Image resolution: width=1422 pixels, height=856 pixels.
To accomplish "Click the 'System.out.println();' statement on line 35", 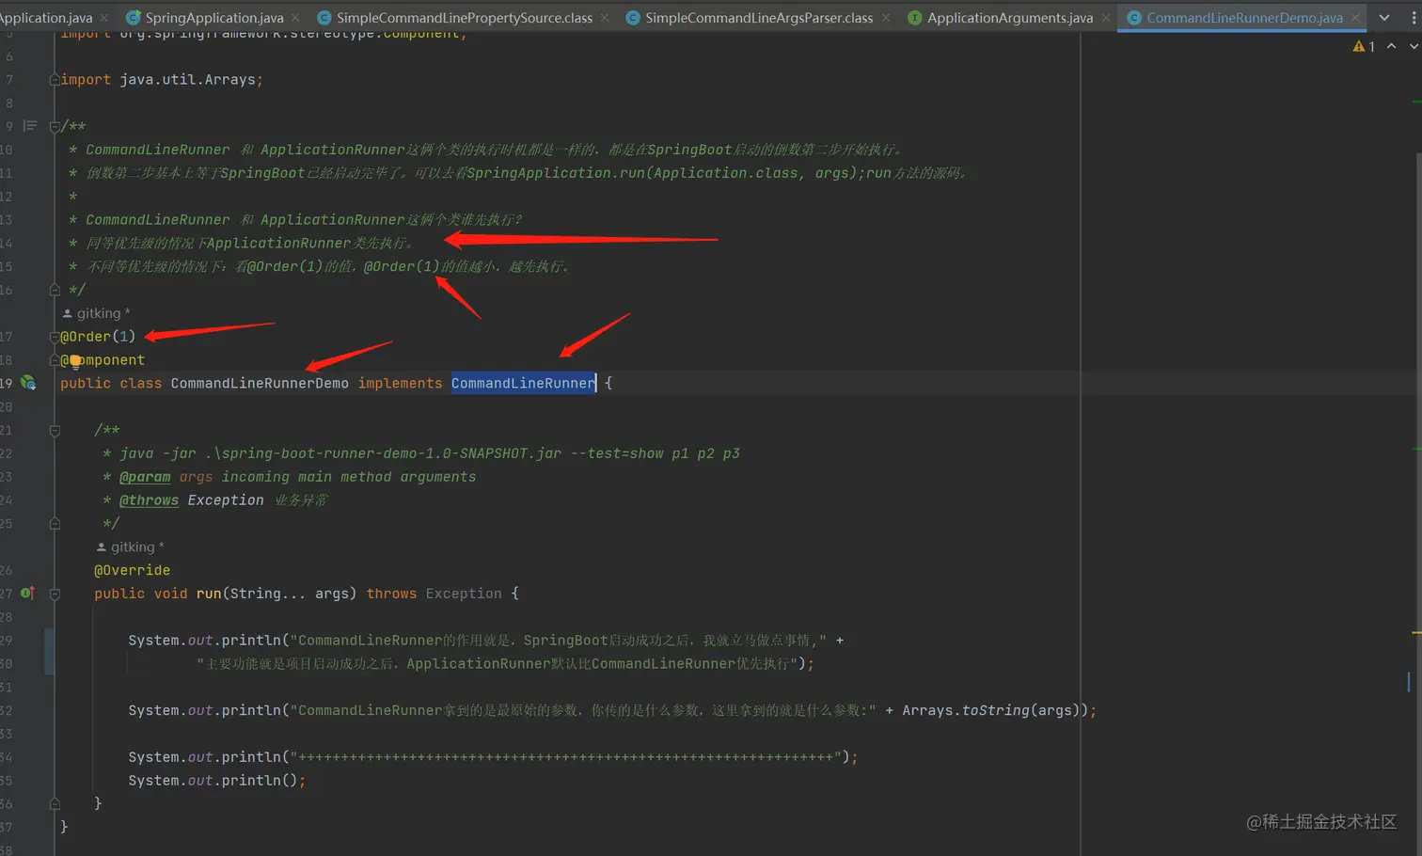I will pyautogui.click(x=217, y=781).
